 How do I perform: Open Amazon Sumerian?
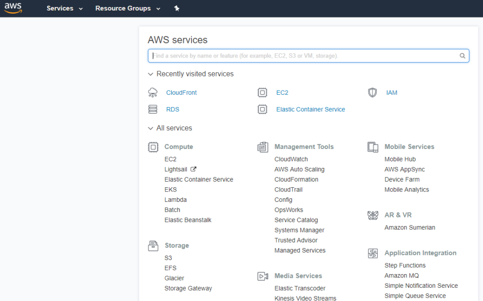pos(410,228)
